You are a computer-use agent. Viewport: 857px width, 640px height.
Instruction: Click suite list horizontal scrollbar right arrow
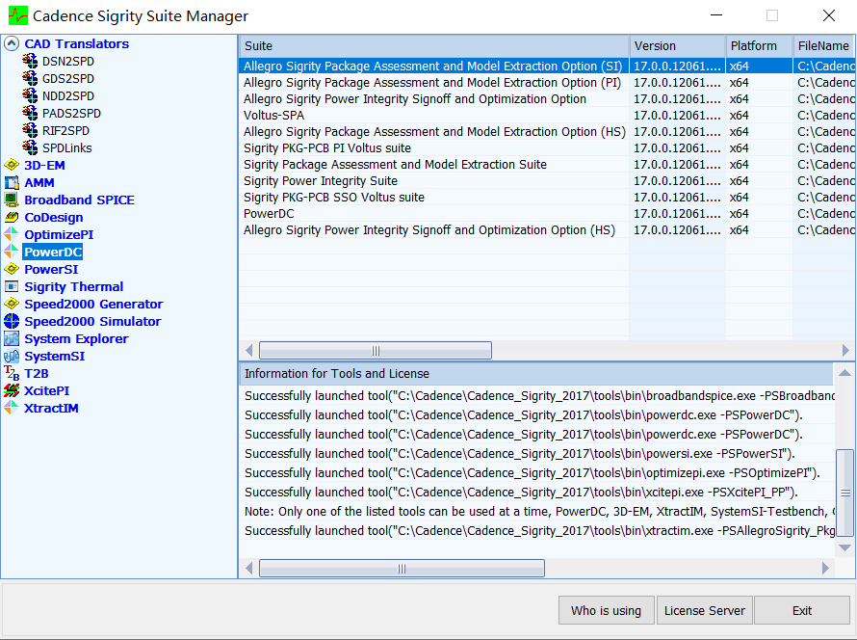tap(845, 350)
